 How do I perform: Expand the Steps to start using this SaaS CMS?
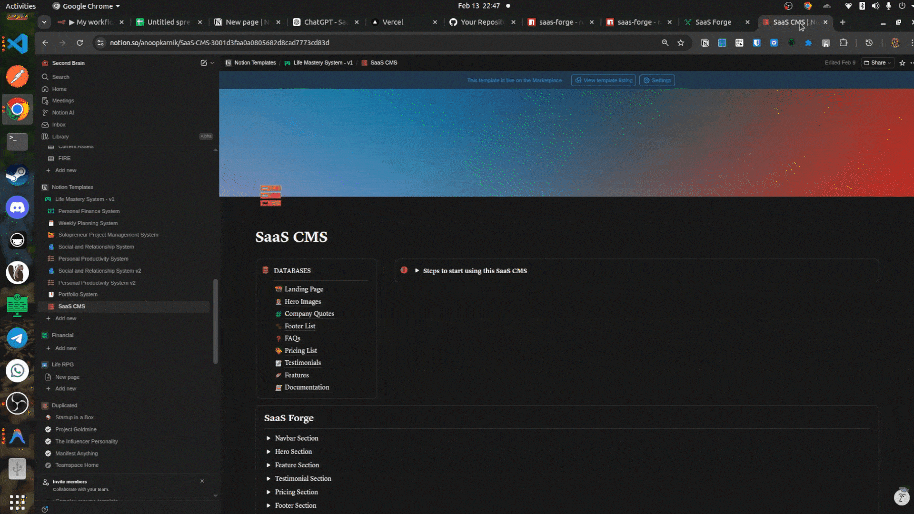tap(417, 270)
